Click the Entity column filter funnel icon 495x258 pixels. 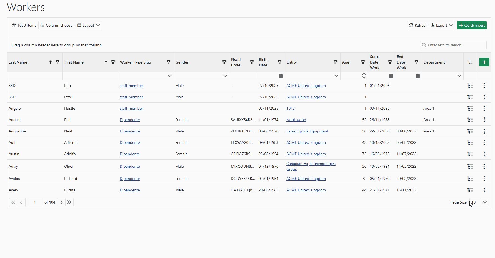click(x=335, y=62)
